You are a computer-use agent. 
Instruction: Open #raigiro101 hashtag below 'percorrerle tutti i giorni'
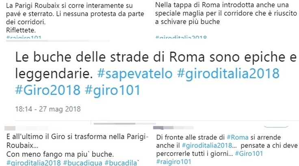[x=173, y=162]
